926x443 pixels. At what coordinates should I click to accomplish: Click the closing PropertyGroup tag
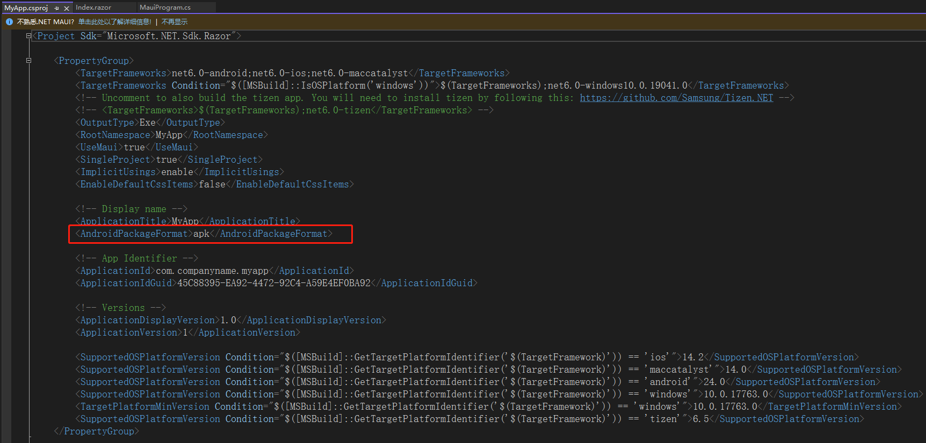coord(97,431)
